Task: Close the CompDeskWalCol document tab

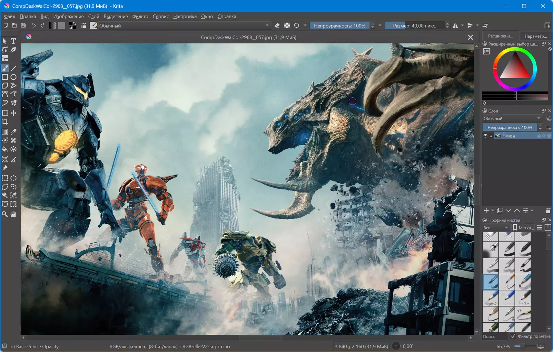Action: coord(470,37)
